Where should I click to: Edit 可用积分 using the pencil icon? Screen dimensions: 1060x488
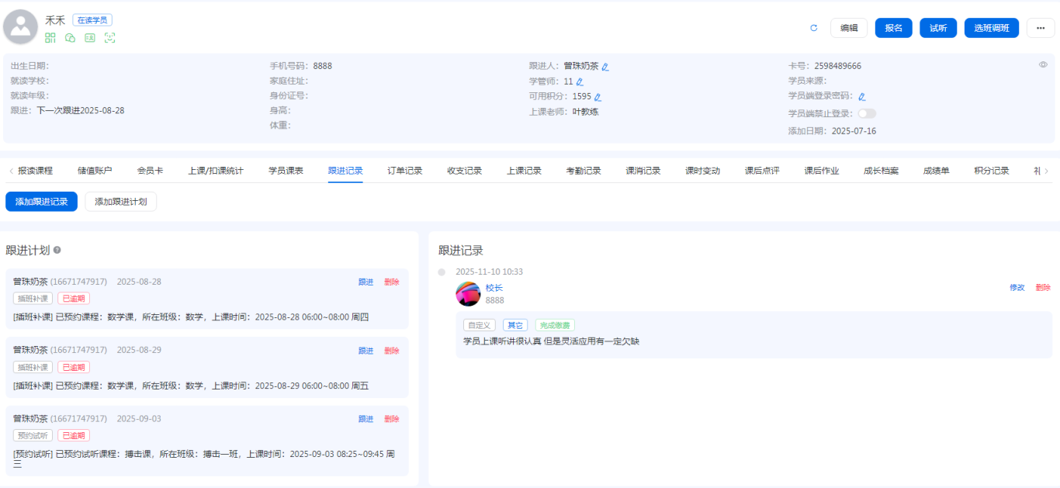click(598, 97)
